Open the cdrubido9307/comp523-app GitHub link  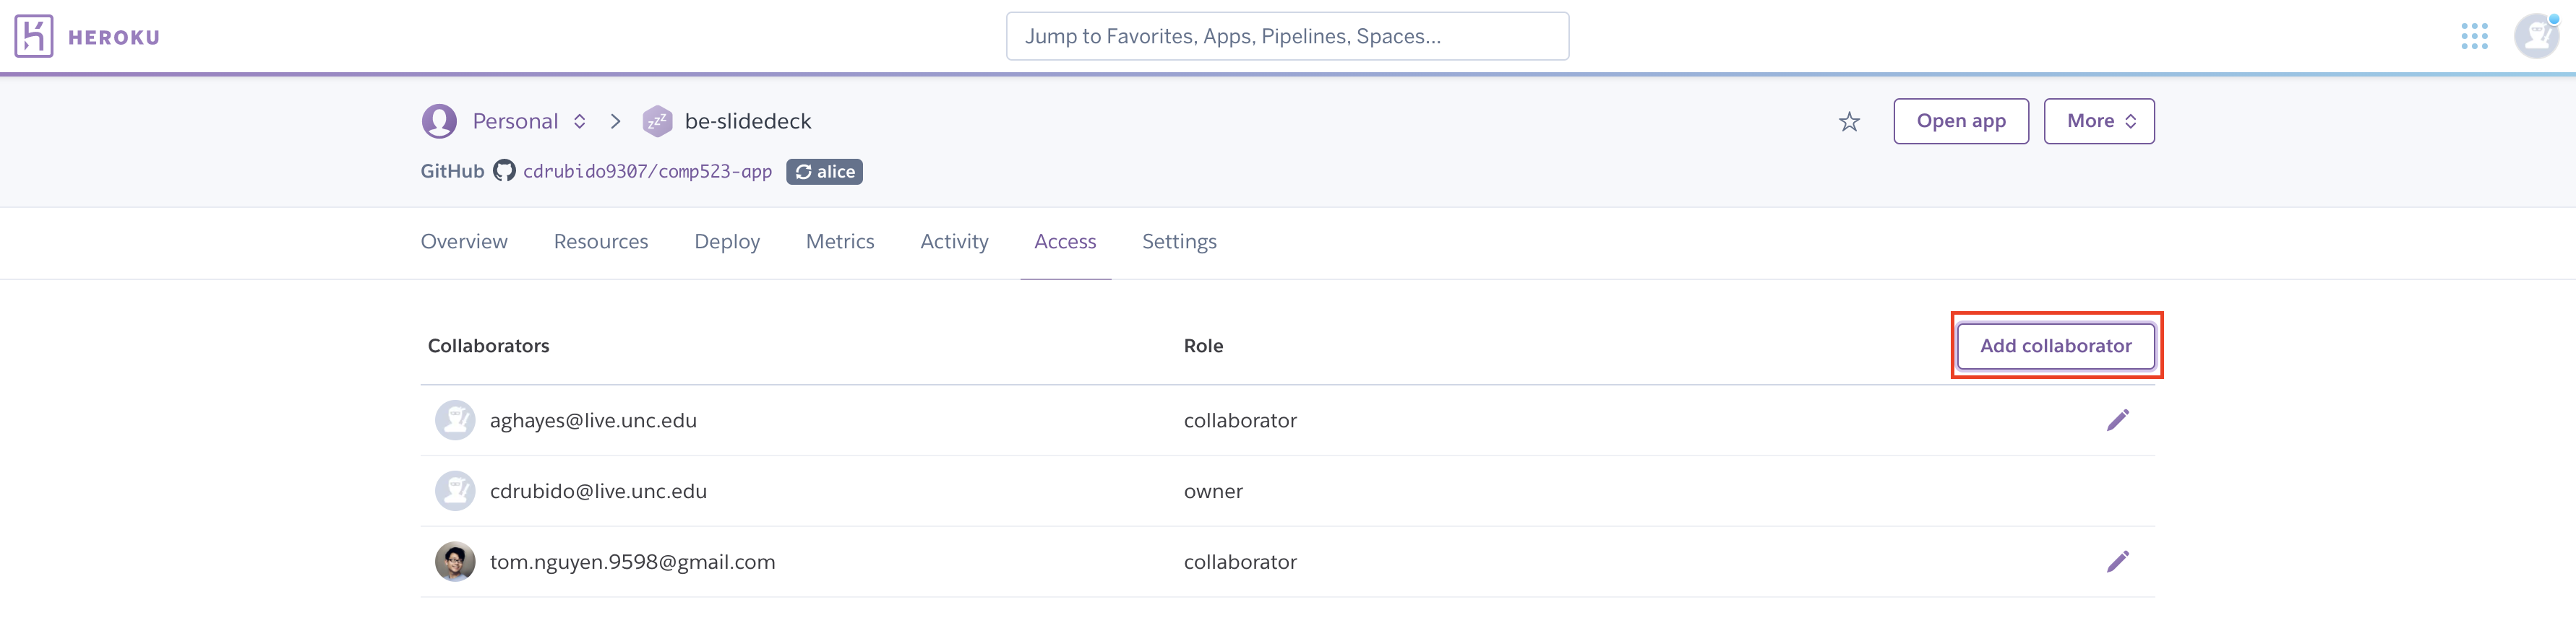click(647, 172)
